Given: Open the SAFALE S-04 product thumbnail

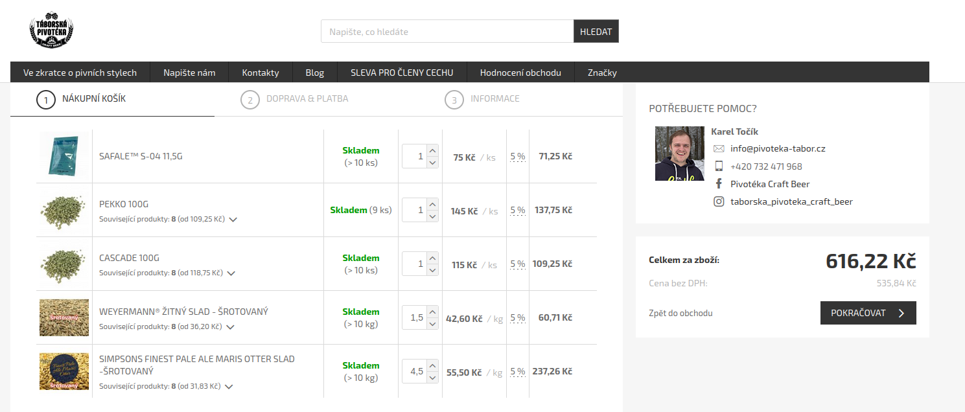Looking at the screenshot, I should click(x=64, y=156).
